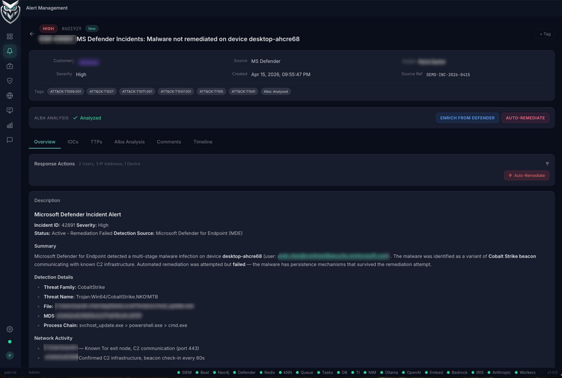Click the HIGH severity badge
The image size is (562, 378).
(48, 28)
